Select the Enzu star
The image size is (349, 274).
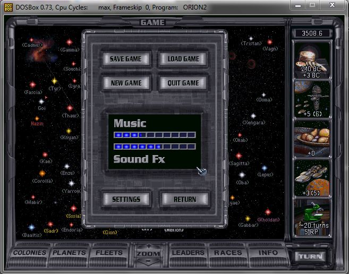[67, 166]
